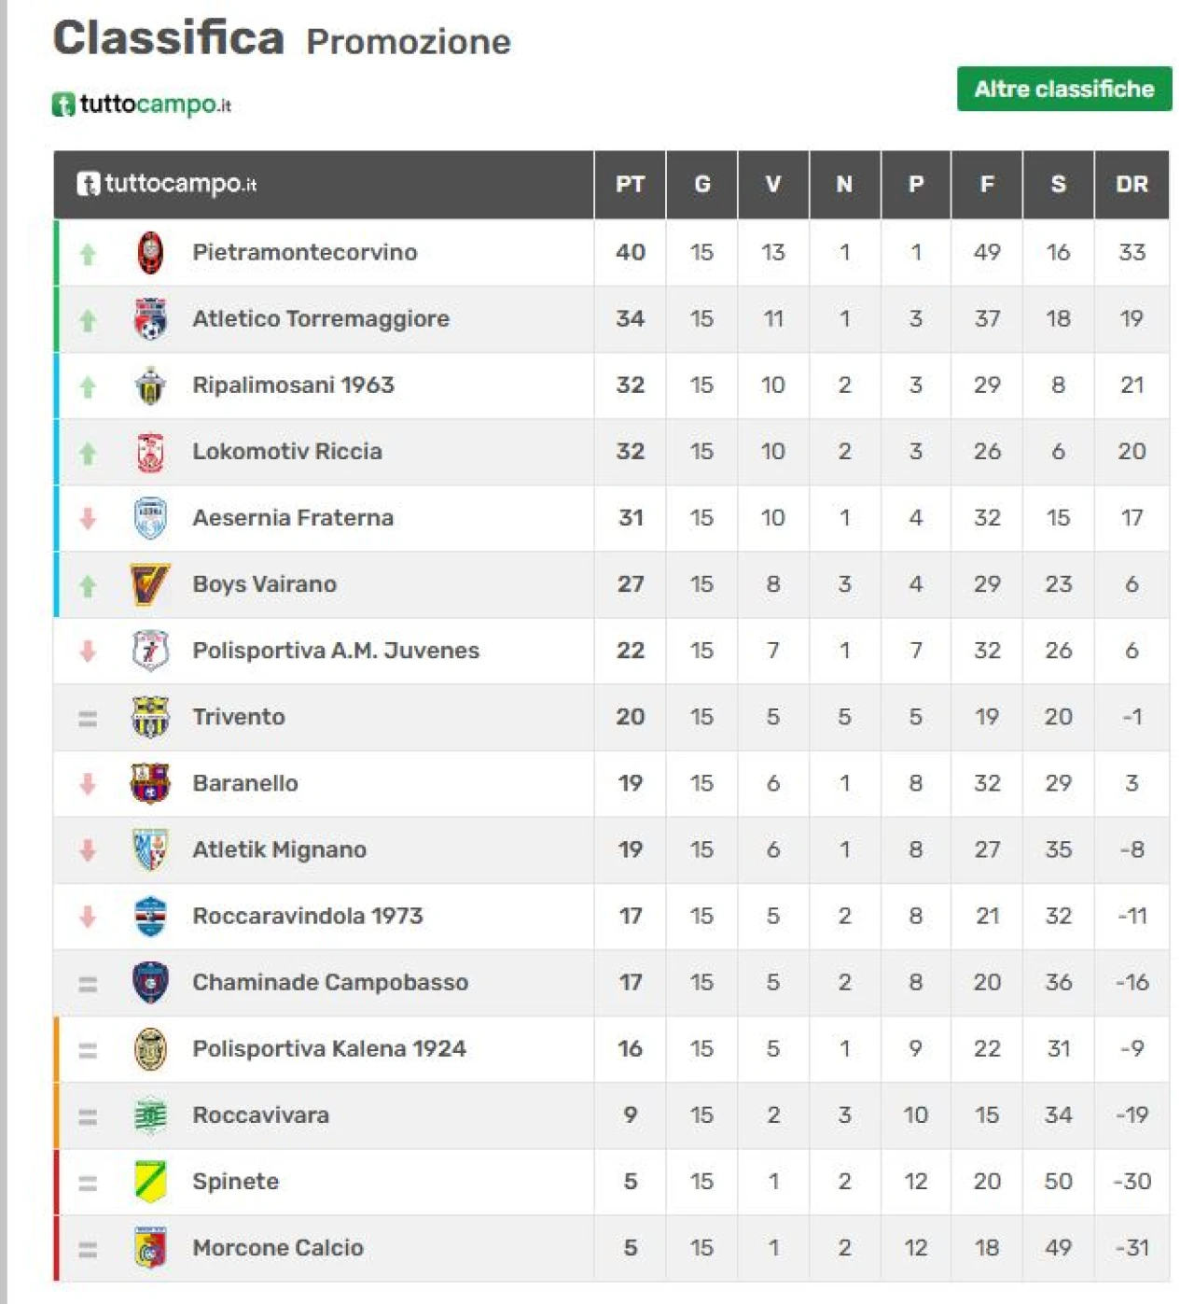Click the tuttocampo.it logo in table header
Screen dimensions: 1194x1304
167,184
